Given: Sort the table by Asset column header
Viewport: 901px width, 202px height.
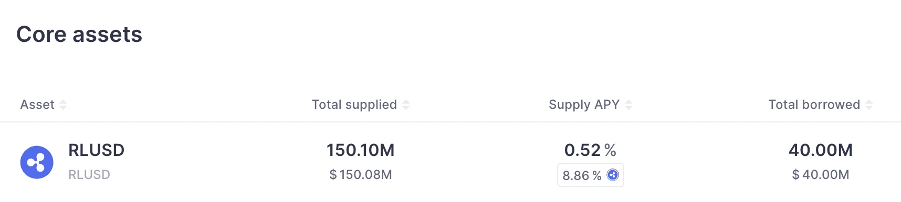Looking at the screenshot, I should (x=37, y=105).
